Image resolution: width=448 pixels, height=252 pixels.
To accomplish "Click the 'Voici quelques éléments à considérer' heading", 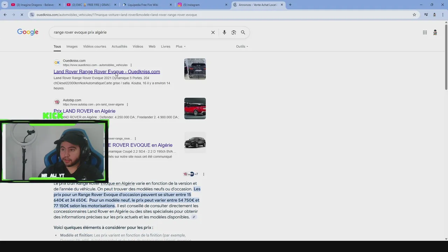I will pyautogui.click(x=103, y=227).
